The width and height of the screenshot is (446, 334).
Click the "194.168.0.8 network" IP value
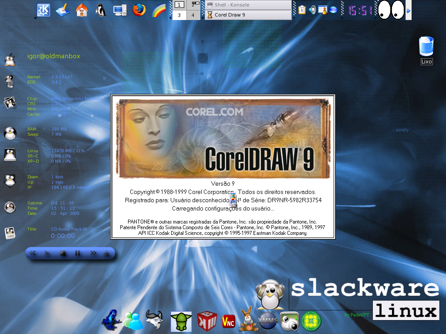pos(72,187)
